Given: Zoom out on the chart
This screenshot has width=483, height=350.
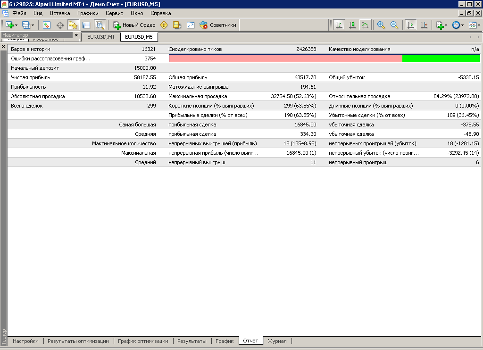Looking at the screenshot, I should pos(394,25).
